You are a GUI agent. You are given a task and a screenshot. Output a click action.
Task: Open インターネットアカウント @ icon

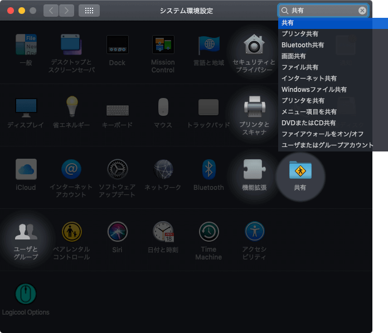pyautogui.click(x=71, y=169)
